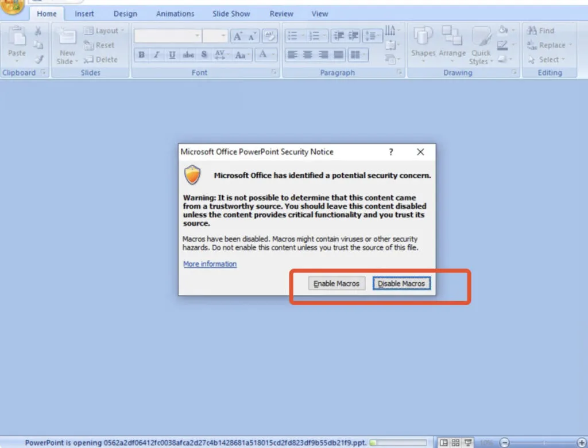Image resolution: width=588 pixels, height=448 pixels.
Task: Switch to the Home tab
Action: coord(47,14)
